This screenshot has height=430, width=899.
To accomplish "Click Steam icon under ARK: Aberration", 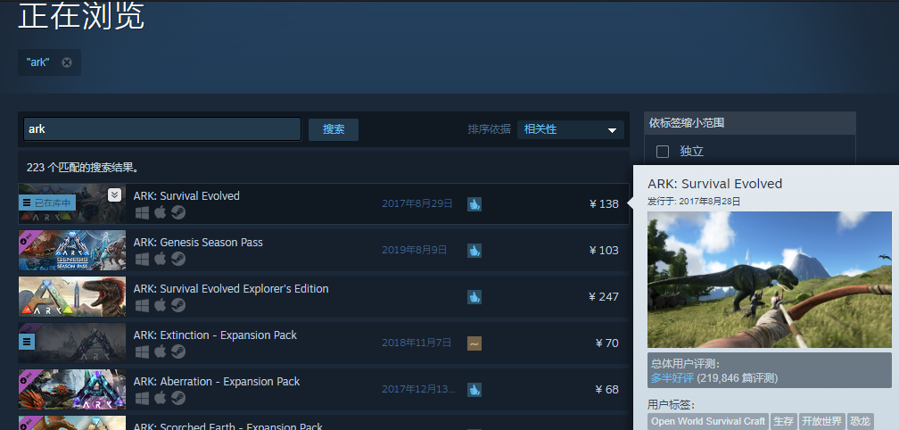I will [178, 399].
